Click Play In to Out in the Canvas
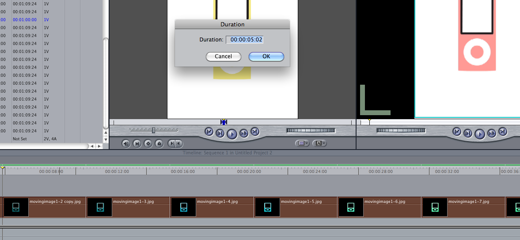 coord(468,133)
